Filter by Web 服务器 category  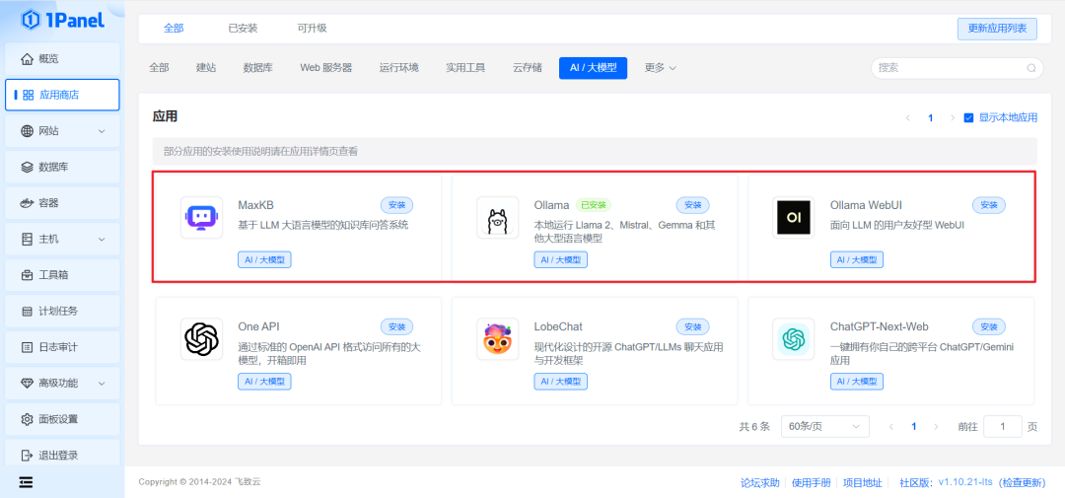pos(326,68)
